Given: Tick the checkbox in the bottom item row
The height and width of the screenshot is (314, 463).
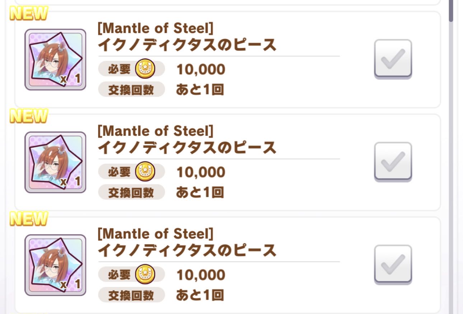Looking at the screenshot, I should pyautogui.click(x=393, y=265).
